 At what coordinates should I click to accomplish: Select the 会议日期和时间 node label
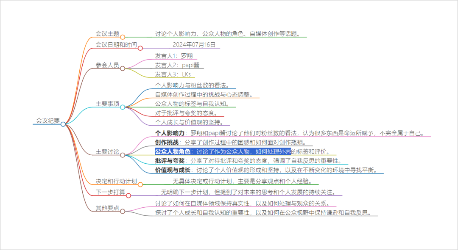[116, 44]
